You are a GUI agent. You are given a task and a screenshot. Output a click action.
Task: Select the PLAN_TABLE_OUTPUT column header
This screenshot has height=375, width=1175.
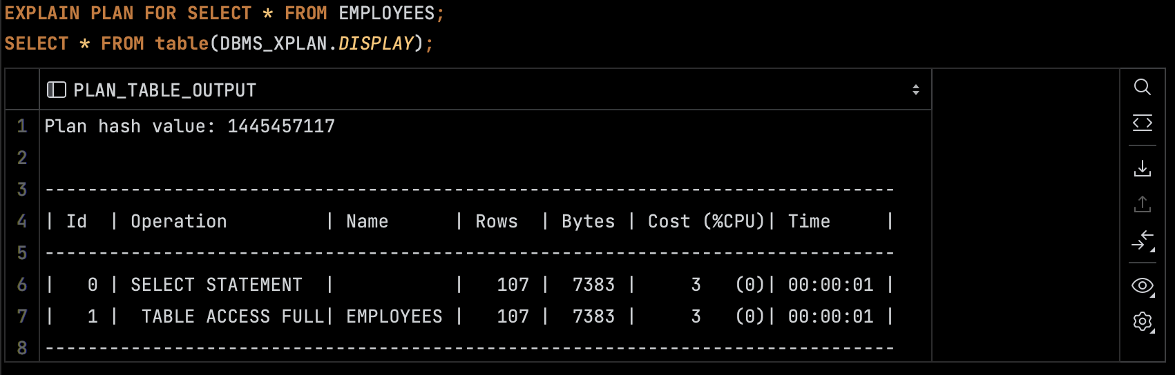(x=486, y=90)
